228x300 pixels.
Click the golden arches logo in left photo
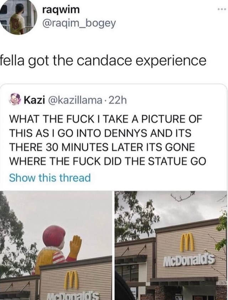tap(71, 280)
